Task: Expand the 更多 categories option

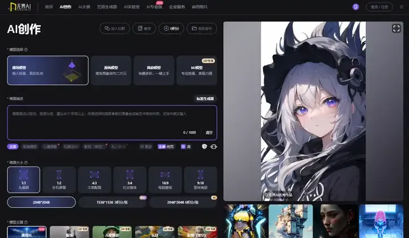Action: pos(146,146)
